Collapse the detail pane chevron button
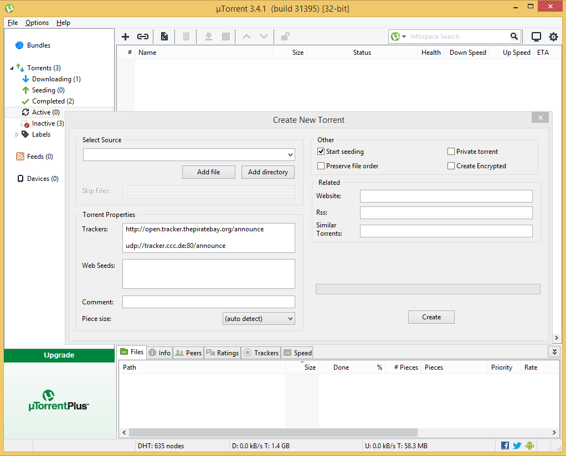 click(x=554, y=351)
